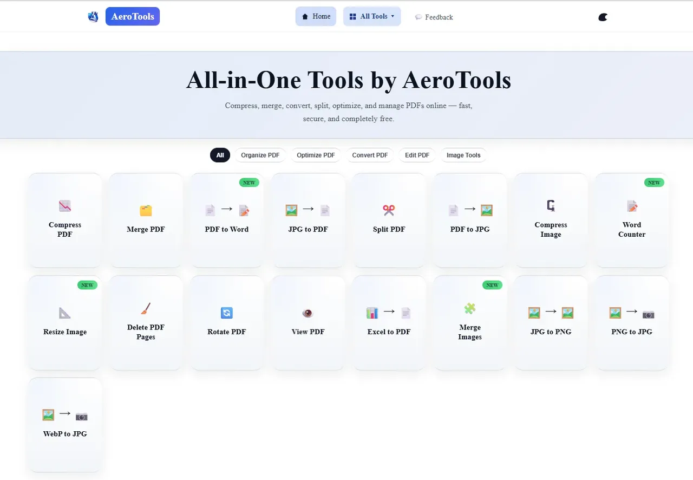Click the Rotate PDF arrows icon

[x=227, y=313]
